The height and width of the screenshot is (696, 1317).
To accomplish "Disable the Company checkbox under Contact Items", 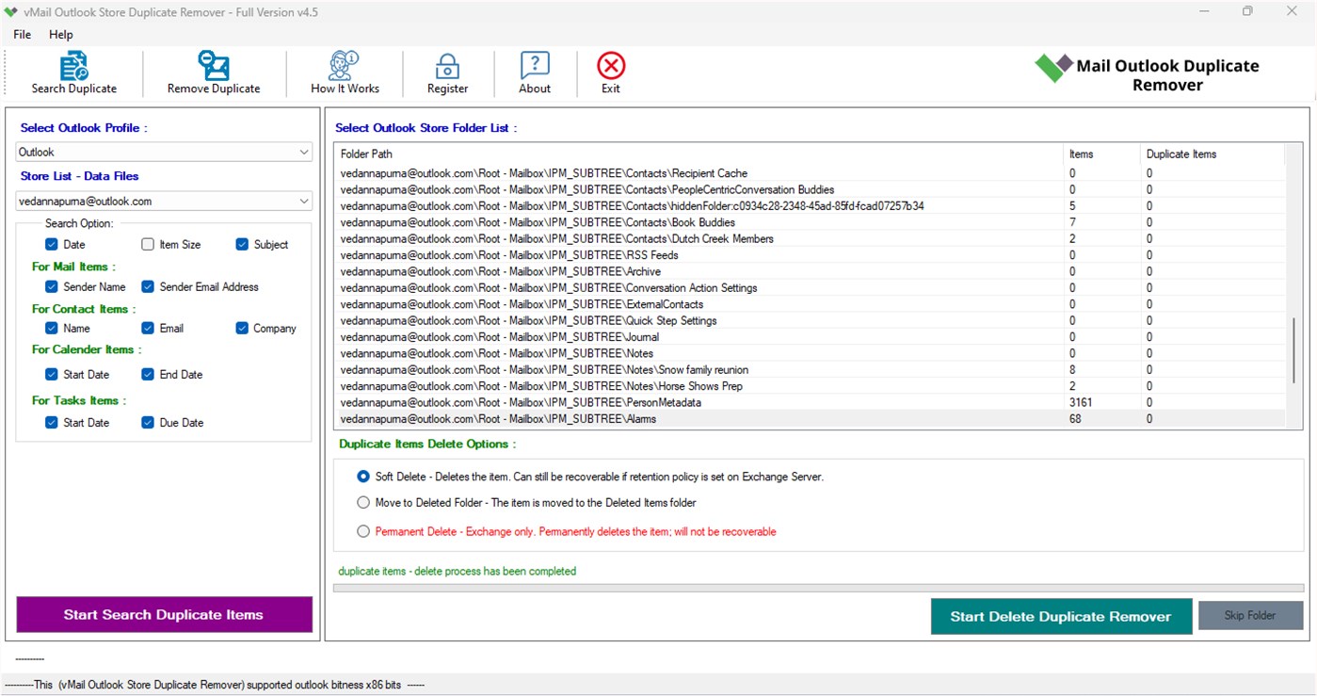I will coord(241,328).
